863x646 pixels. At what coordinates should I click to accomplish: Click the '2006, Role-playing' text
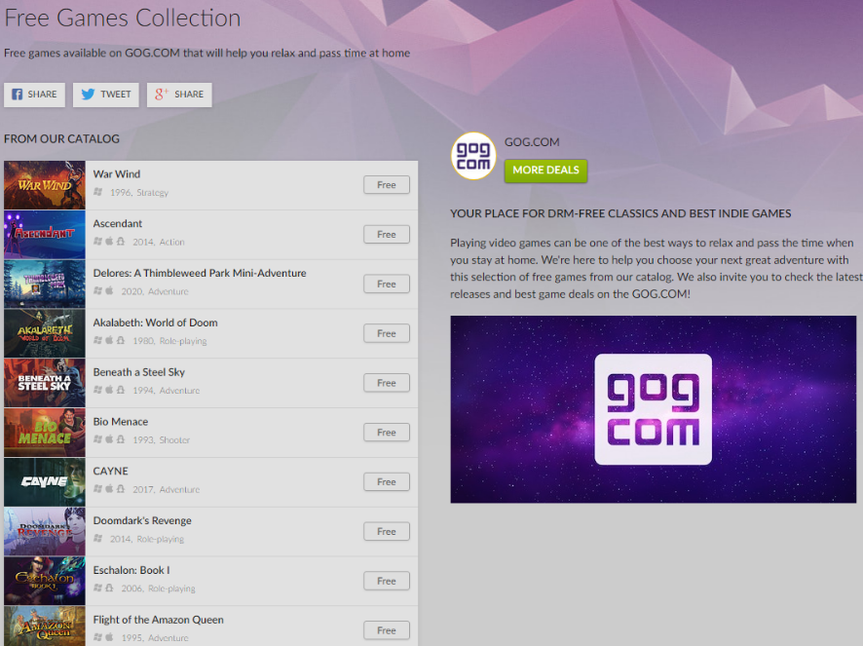pos(159,589)
